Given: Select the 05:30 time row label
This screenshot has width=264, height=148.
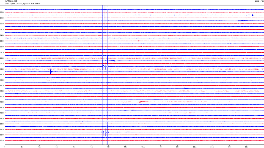Looking at the screenshot, I should 2,41.
